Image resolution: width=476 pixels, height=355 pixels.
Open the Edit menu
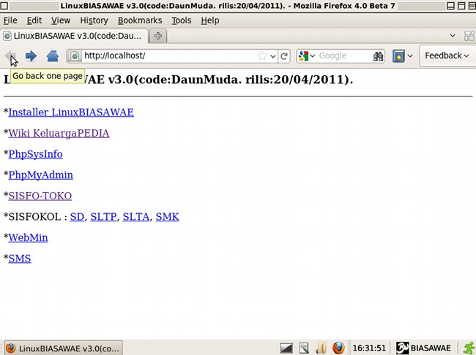34,20
